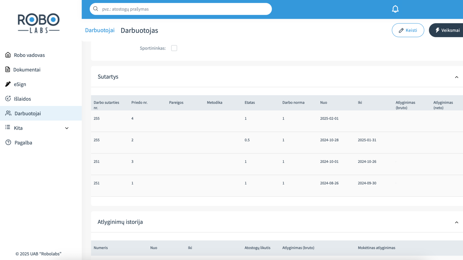Screen dimensions: 463x260
Task: Click the pencil icon in Keisti button
Action: [x=401, y=31]
